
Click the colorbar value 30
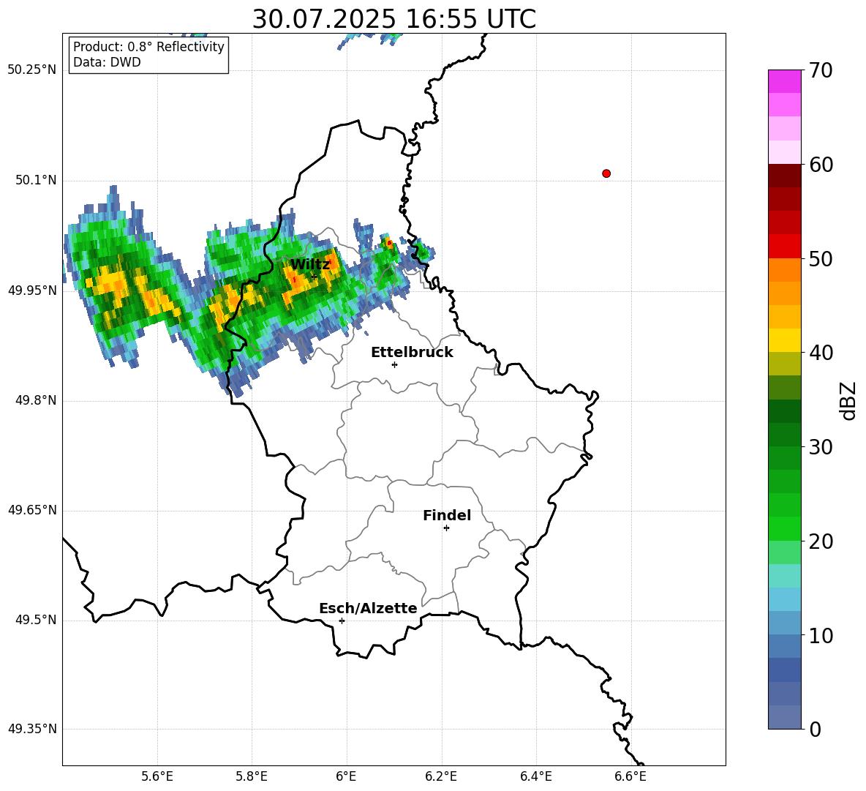coord(821,447)
